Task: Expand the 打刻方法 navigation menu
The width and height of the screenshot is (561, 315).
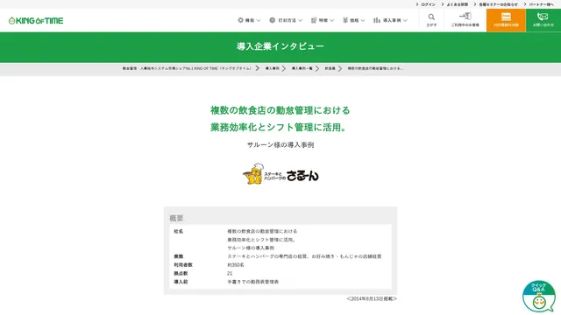Action: (x=286, y=20)
